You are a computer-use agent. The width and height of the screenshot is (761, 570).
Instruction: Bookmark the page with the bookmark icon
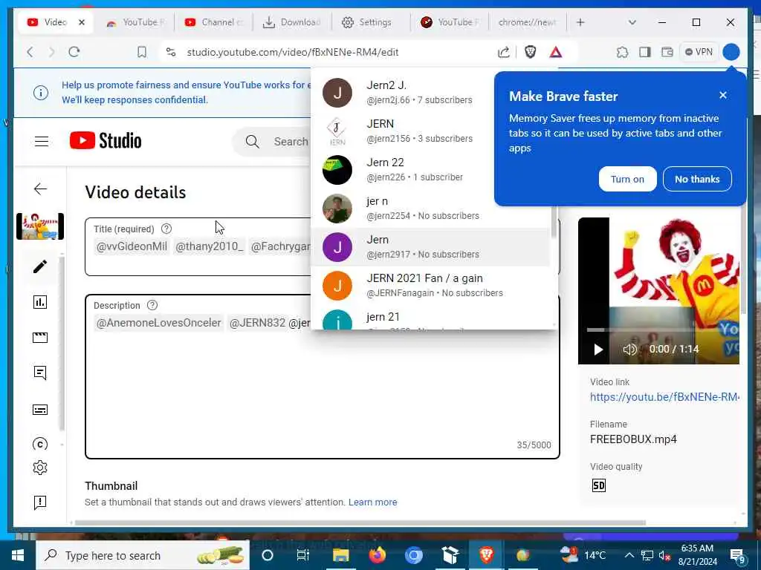pyautogui.click(x=142, y=52)
